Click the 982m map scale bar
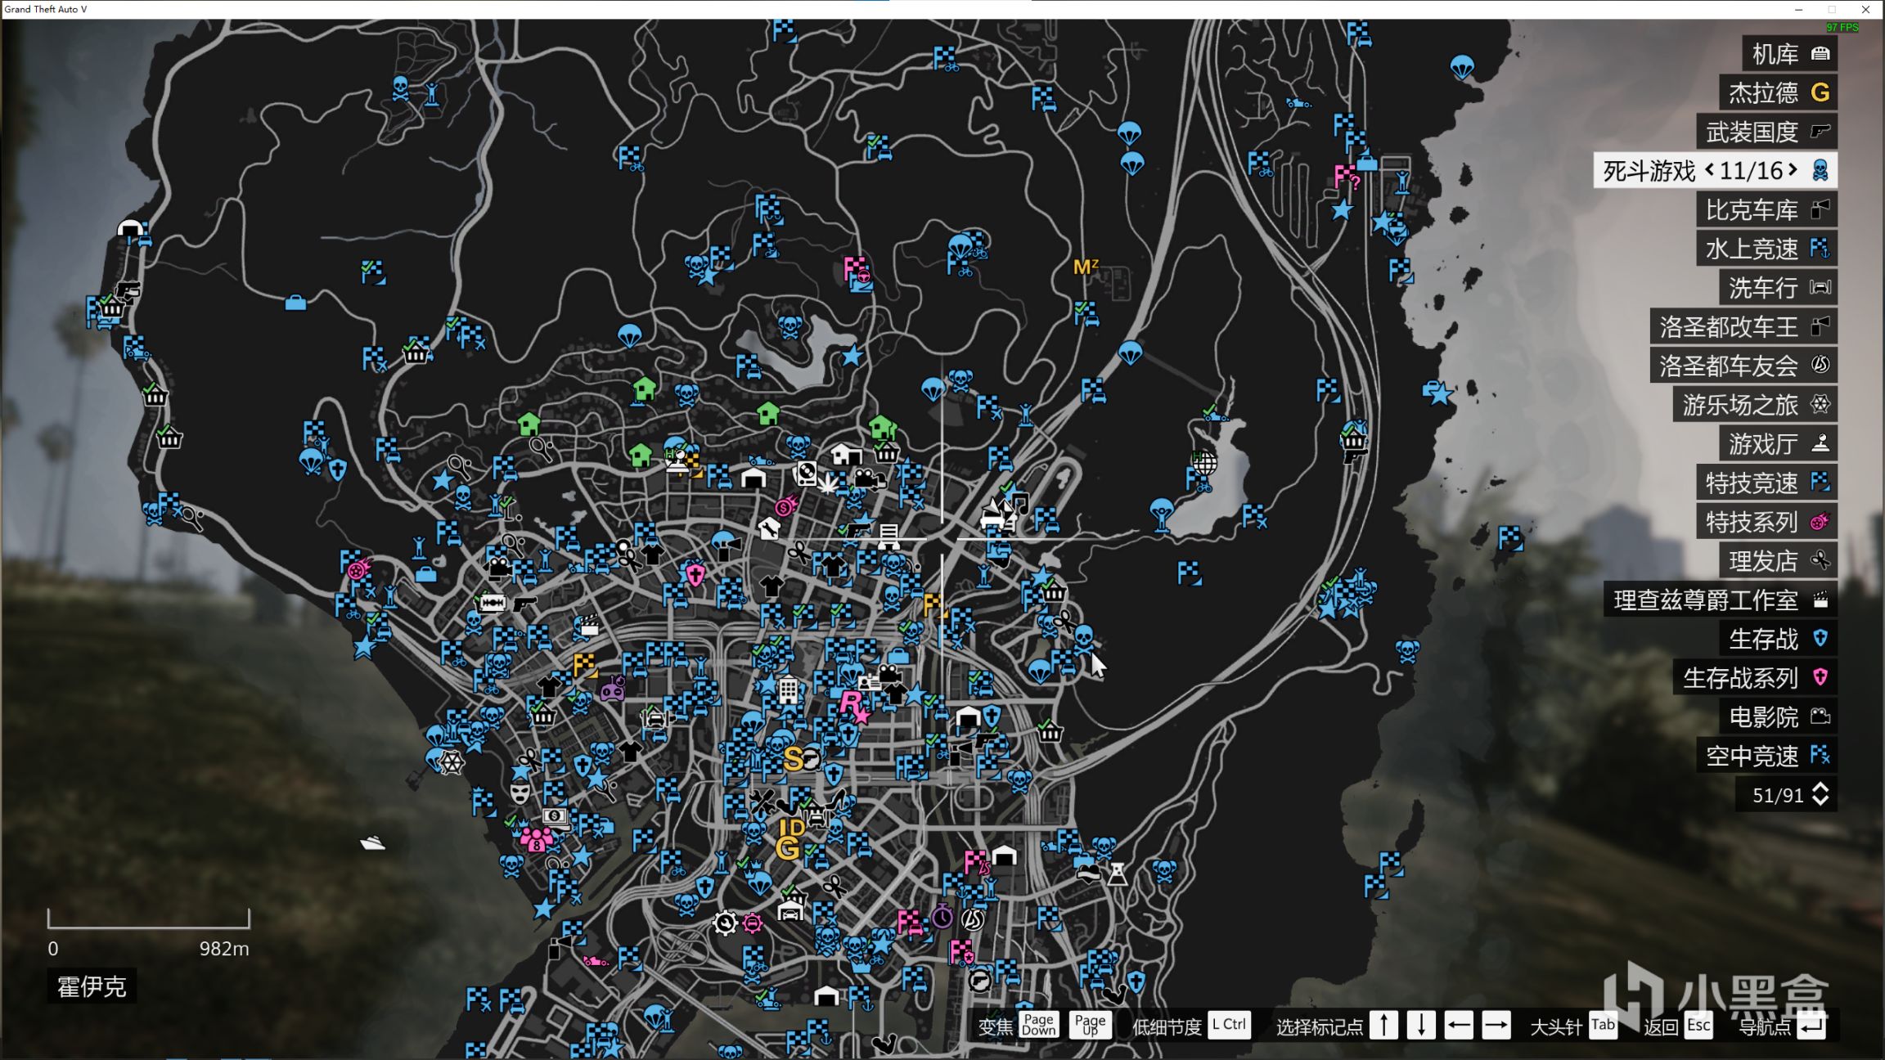 pos(149,919)
